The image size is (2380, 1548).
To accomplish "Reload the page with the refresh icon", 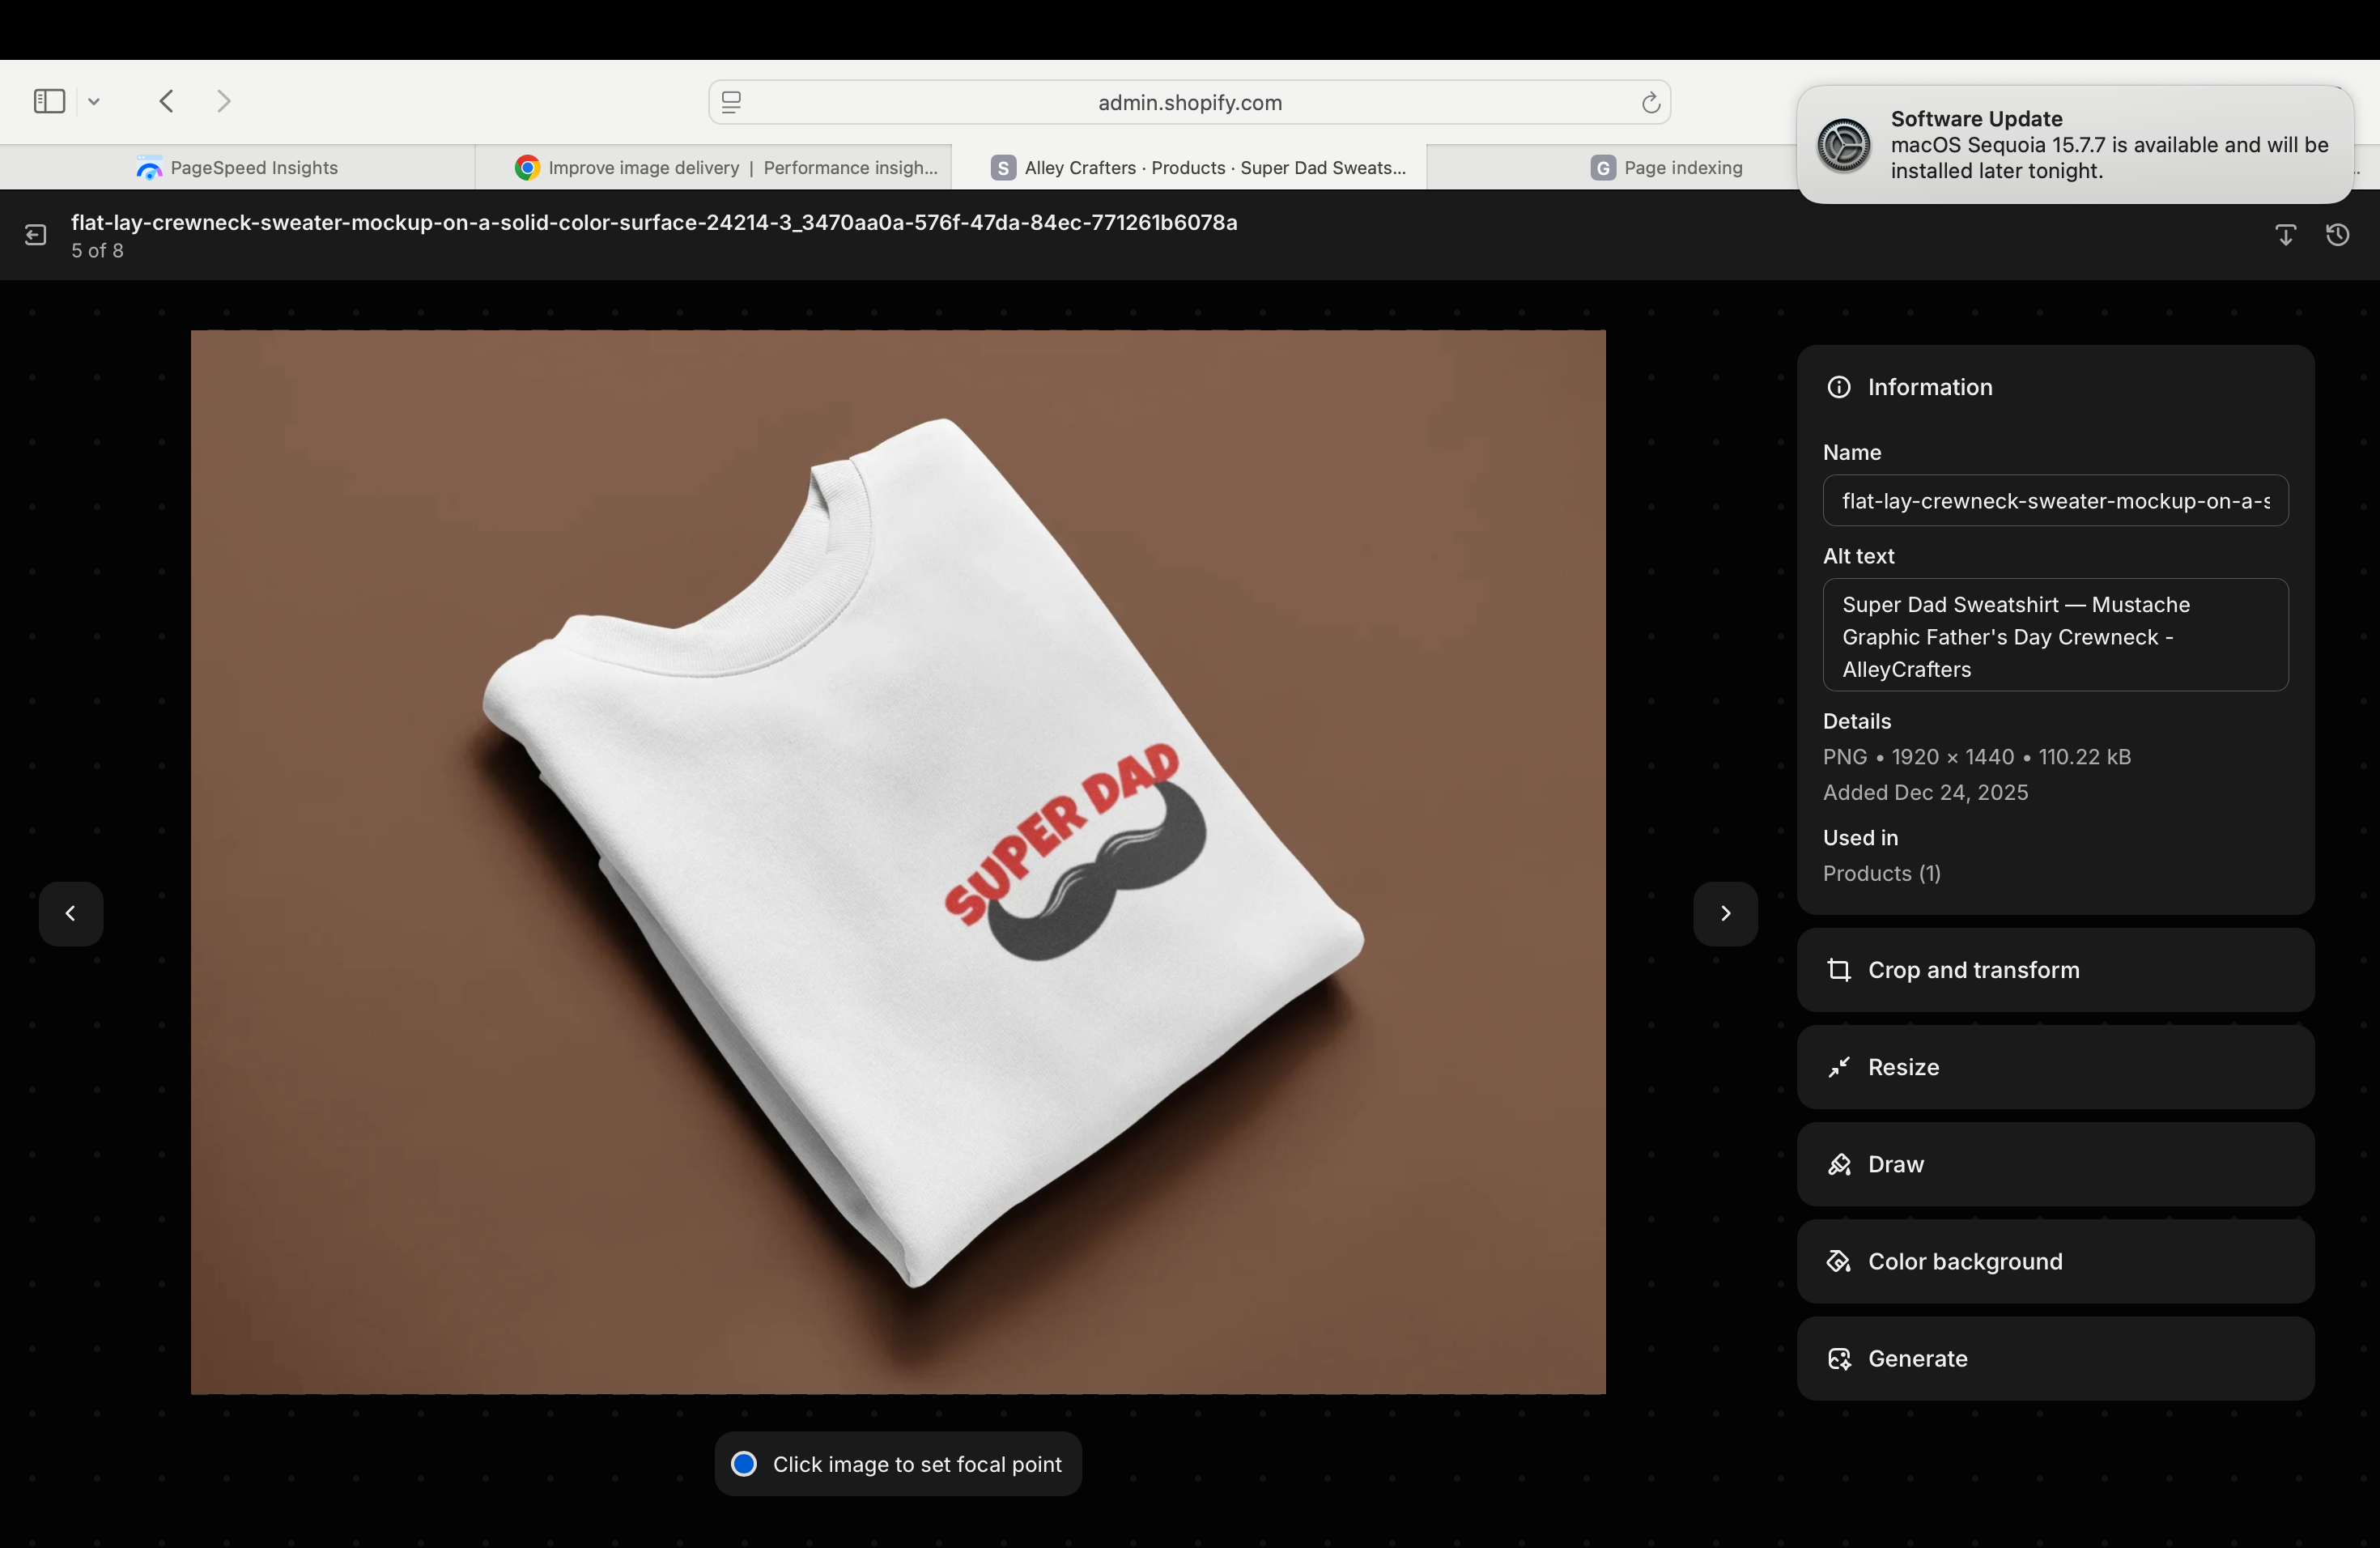I will (x=1650, y=102).
